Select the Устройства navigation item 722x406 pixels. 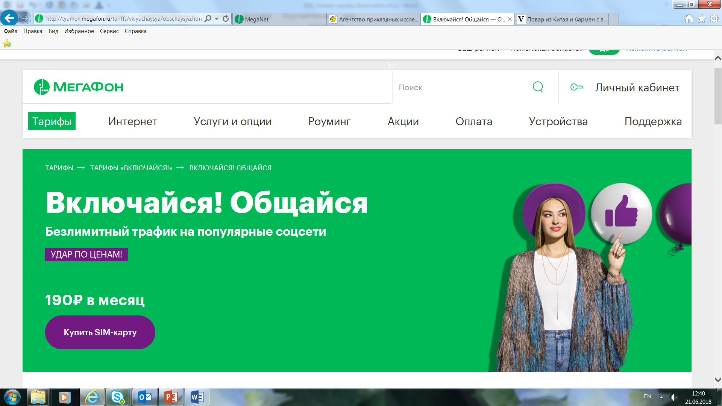558,121
